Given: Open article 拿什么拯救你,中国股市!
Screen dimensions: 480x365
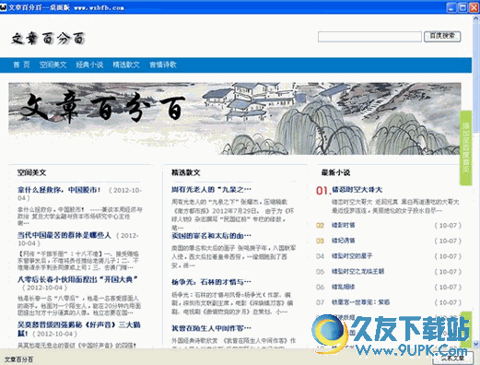Looking at the screenshot, I should pyautogui.click(x=59, y=190).
